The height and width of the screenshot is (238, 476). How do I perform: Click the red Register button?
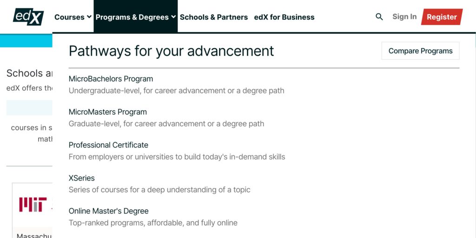tap(442, 17)
